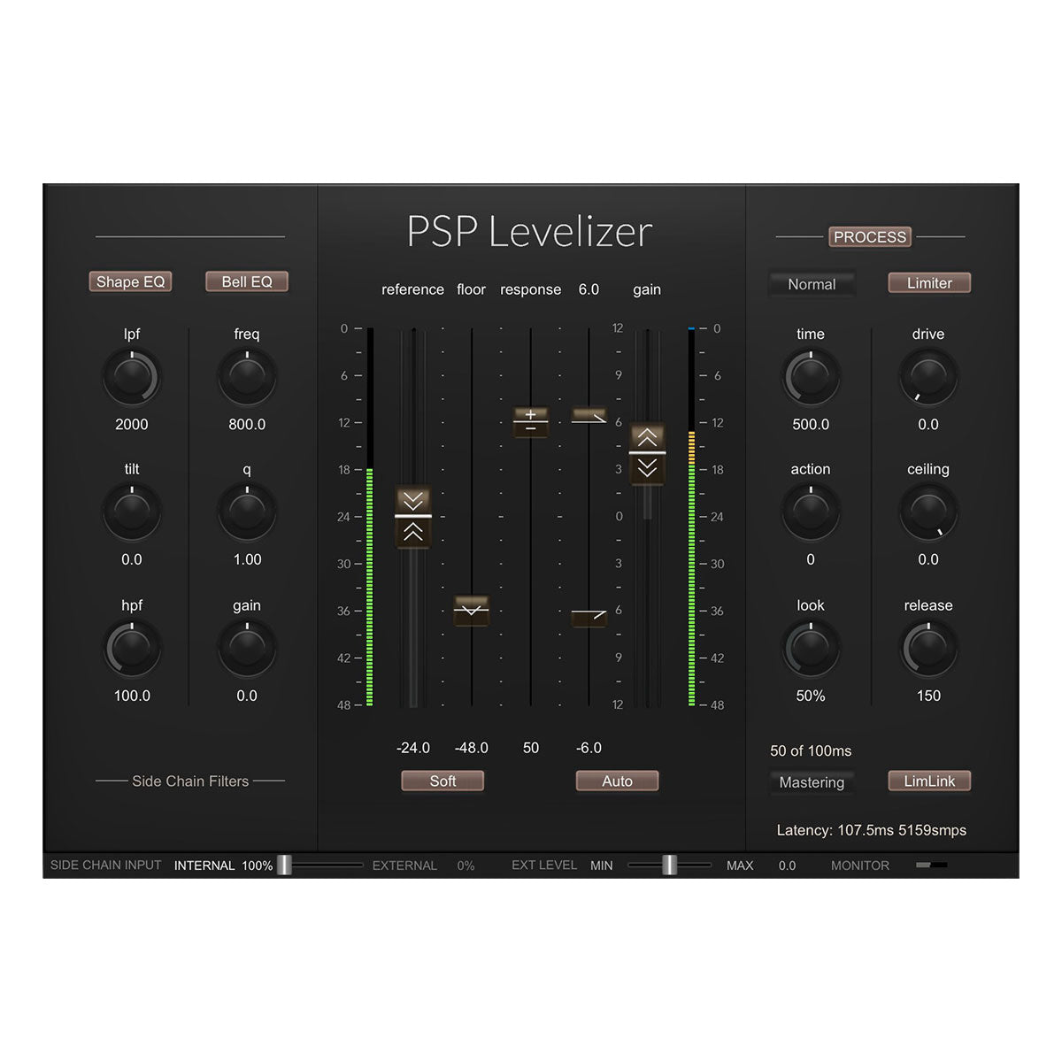
Task: Toggle the Auto gain button
Action: click(x=617, y=781)
